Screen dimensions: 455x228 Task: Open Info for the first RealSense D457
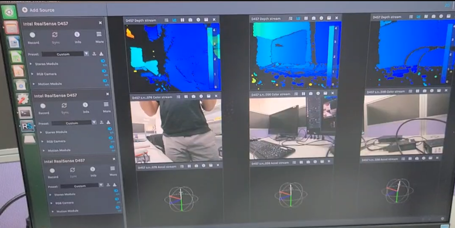(x=77, y=35)
